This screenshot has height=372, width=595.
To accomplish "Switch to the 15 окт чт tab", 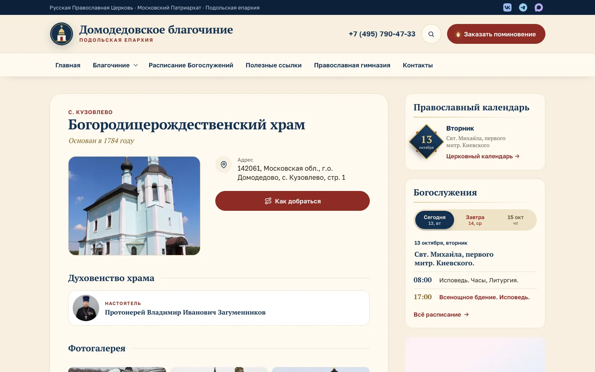I will (516, 220).
